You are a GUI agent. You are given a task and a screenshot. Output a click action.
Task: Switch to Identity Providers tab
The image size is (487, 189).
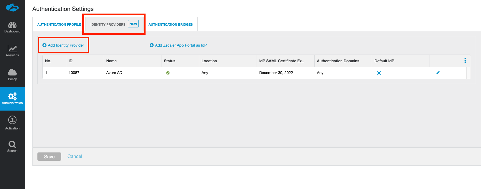pos(108,24)
